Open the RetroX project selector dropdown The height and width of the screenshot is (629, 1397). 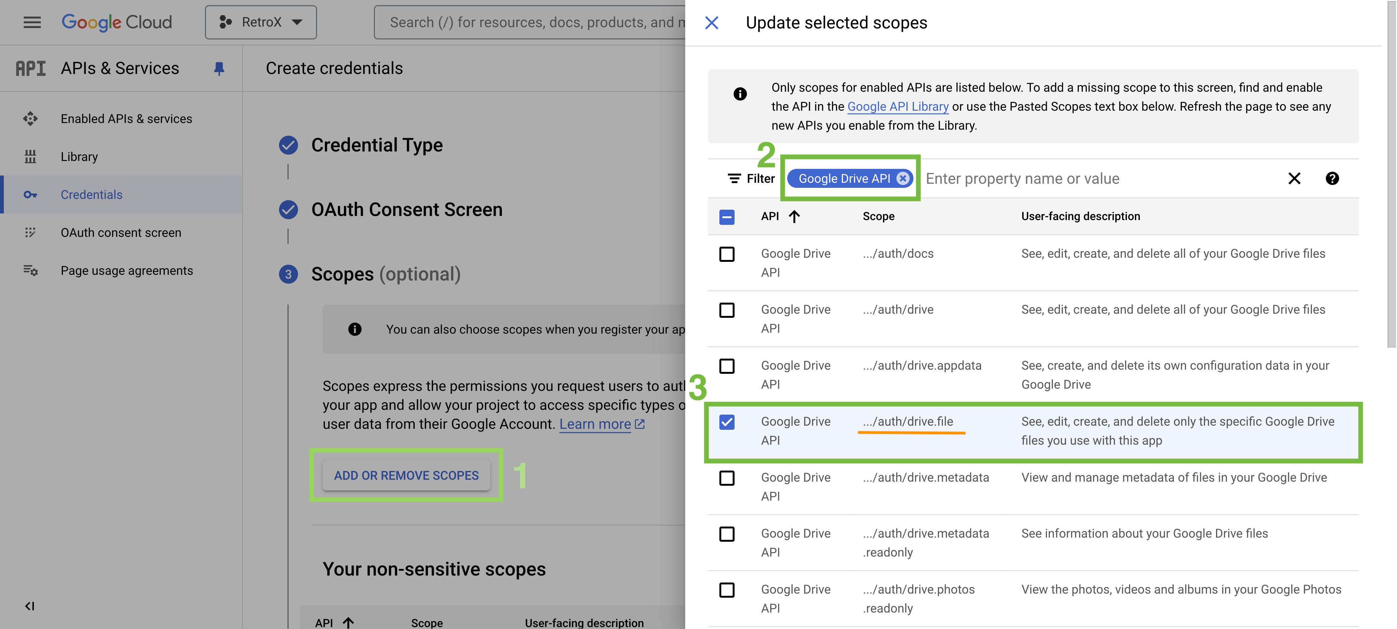click(261, 22)
